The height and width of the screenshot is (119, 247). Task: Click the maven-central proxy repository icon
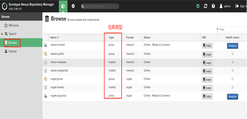[x=45, y=45]
